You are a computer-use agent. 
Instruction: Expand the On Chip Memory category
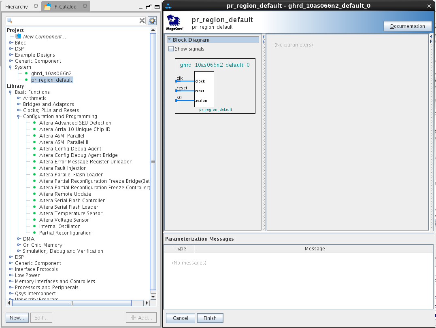(x=19, y=245)
